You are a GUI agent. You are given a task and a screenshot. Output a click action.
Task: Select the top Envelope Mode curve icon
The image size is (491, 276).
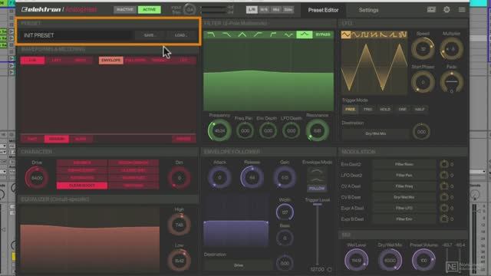pyautogui.click(x=317, y=172)
